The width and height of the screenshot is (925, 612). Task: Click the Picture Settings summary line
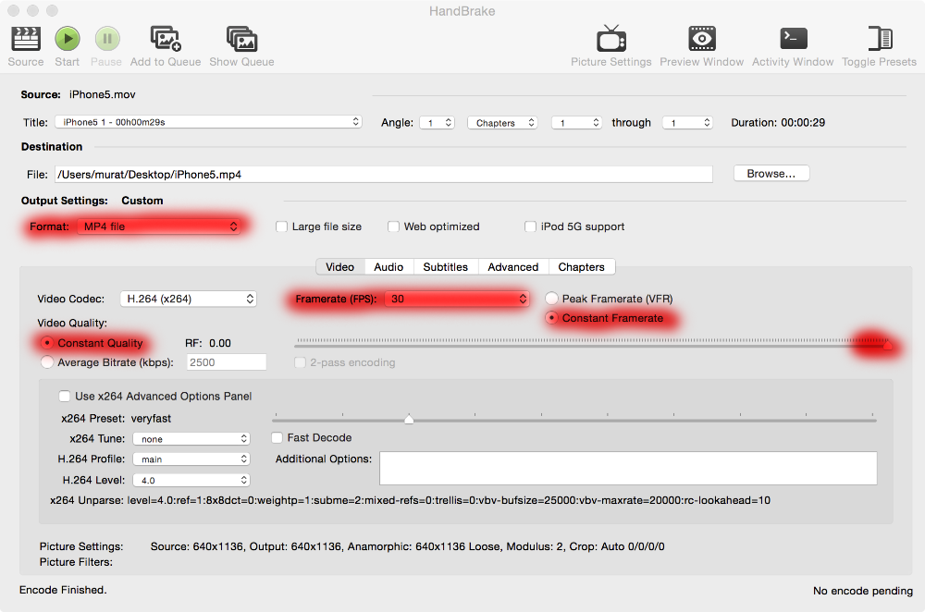click(407, 546)
